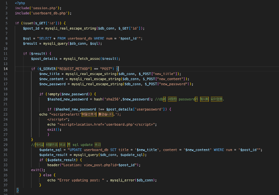The image size is (279, 195).
Task: Click line number 1 in the gutter
Action: click(7, 3)
